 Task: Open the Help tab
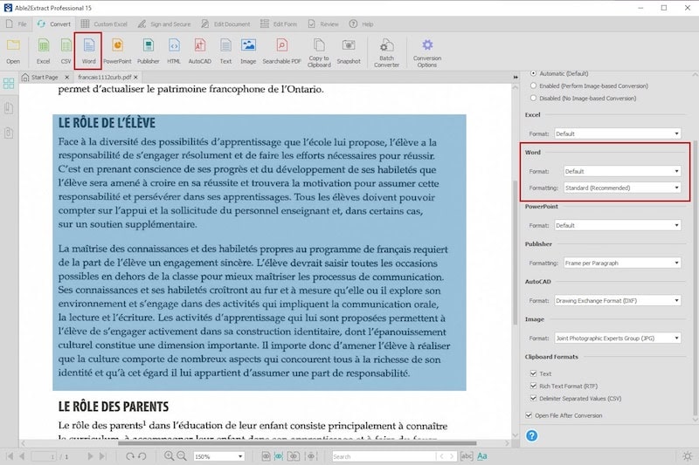pyautogui.click(x=362, y=24)
